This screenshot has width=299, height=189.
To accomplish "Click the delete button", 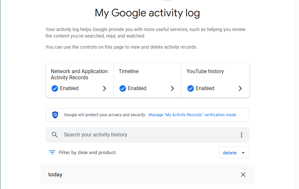I will (x=229, y=152).
